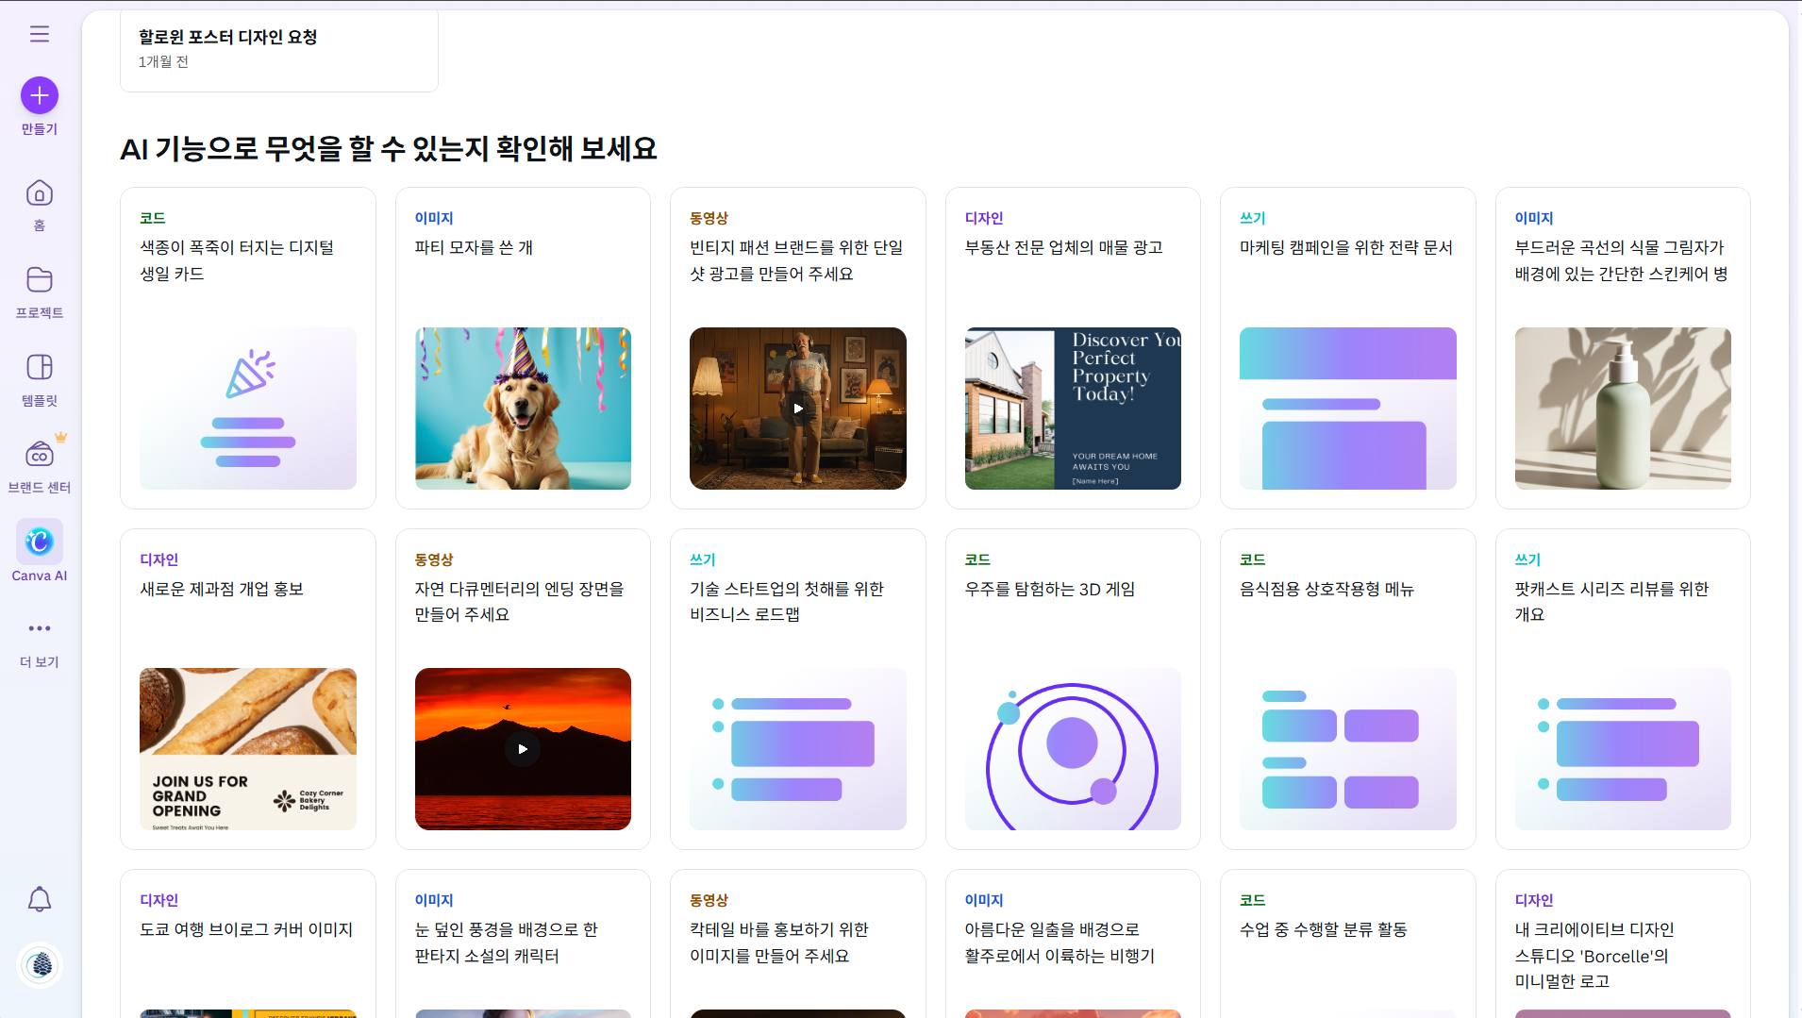Image resolution: width=1802 pixels, height=1018 pixels.
Task: Open the 부동산 전문 업체의 매물 광고 prompt
Action: pyautogui.click(x=1073, y=348)
